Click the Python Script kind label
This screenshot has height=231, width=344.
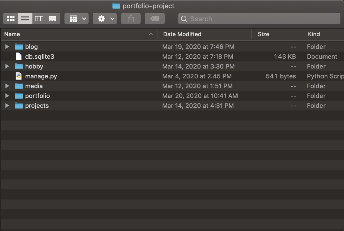coord(325,76)
